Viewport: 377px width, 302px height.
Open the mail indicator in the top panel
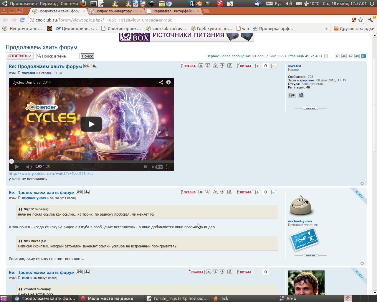click(x=299, y=4)
